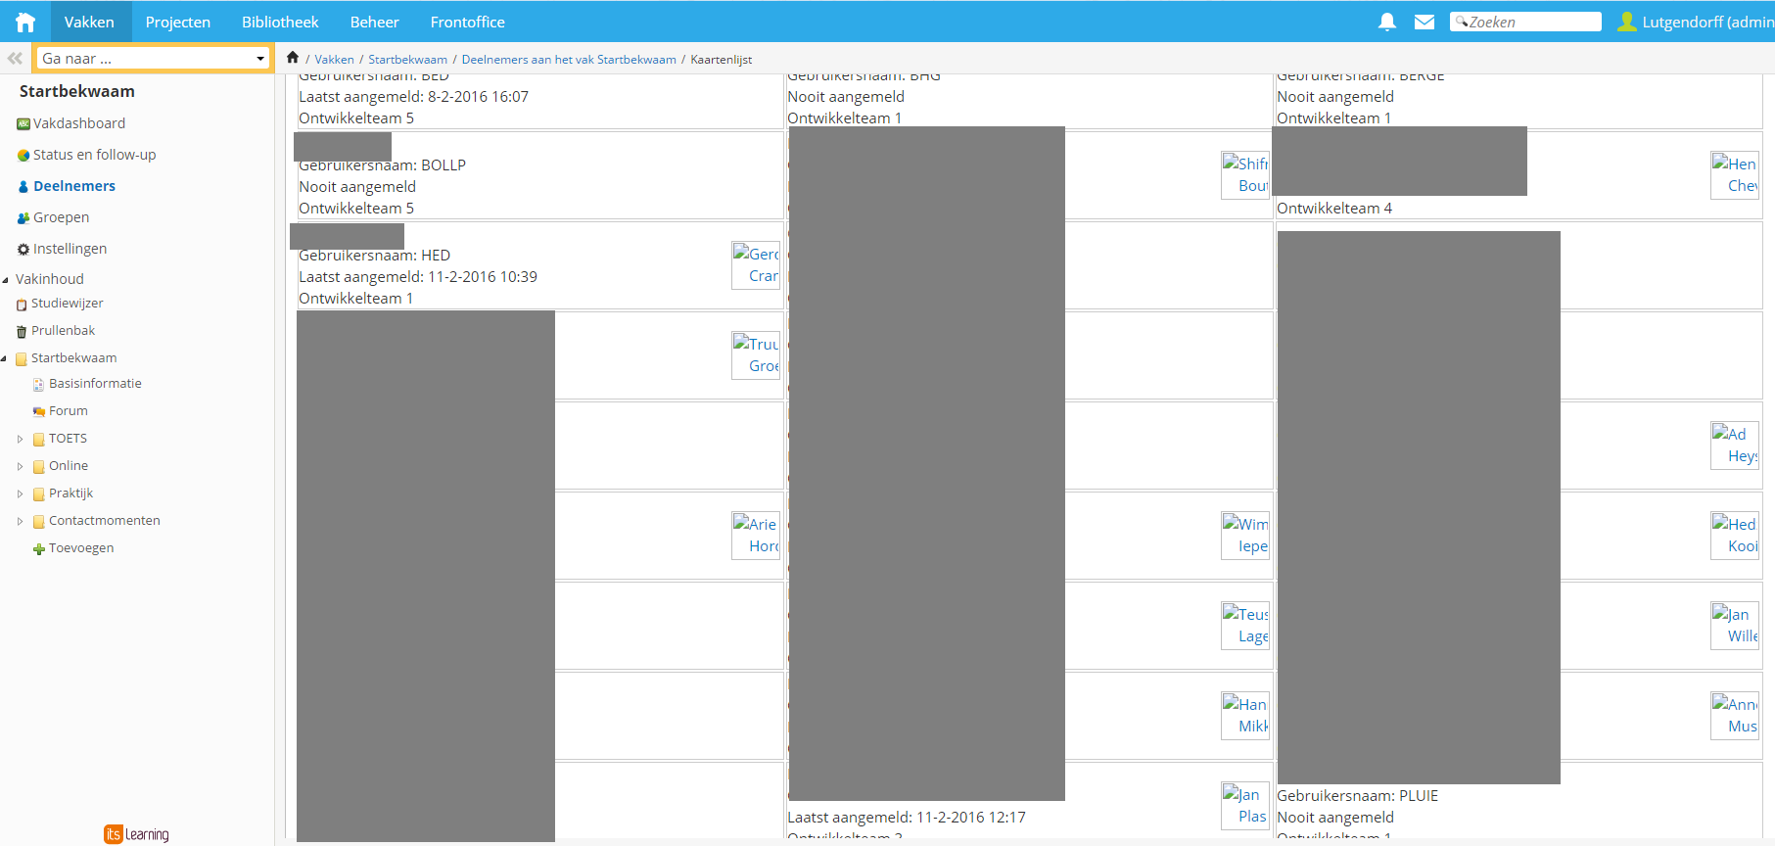Click the home icon in top bar
The height and width of the screenshot is (846, 1775).
point(25,22)
